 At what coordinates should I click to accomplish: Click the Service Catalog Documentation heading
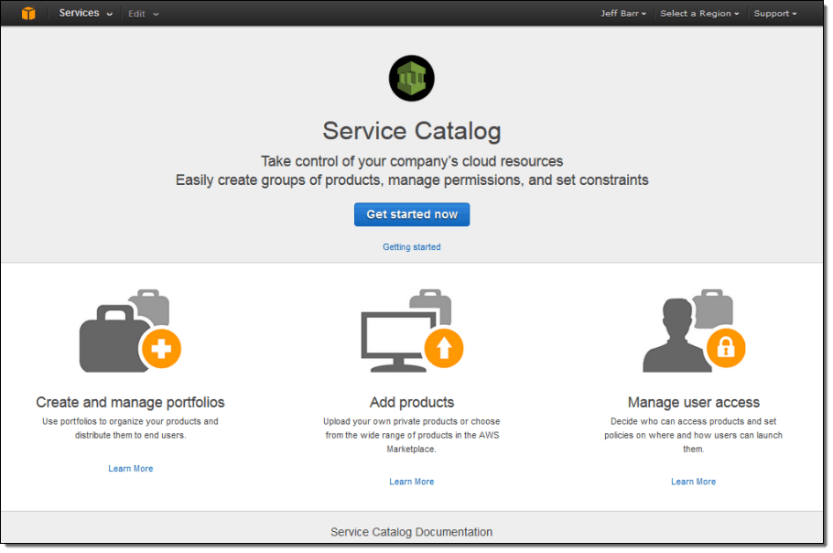(412, 532)
